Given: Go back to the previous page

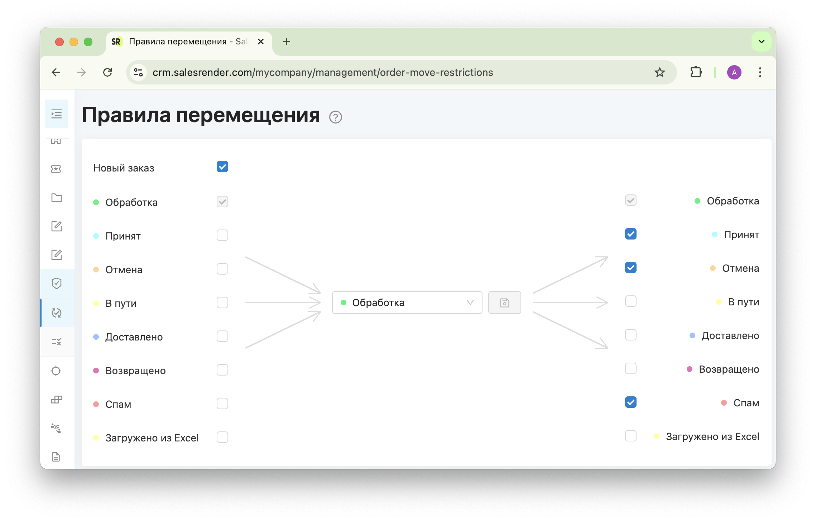Looking at the screenshot, I should coord(56,72).
